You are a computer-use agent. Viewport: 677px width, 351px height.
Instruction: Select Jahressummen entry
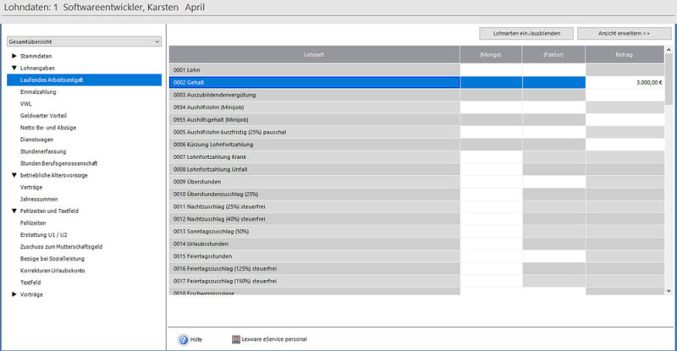[39, 199]
